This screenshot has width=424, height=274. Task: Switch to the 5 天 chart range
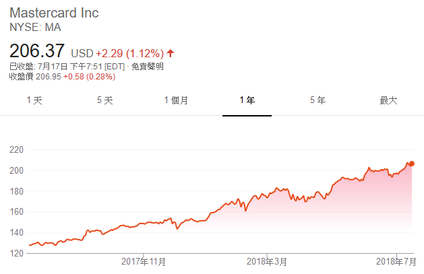[105, 100]
